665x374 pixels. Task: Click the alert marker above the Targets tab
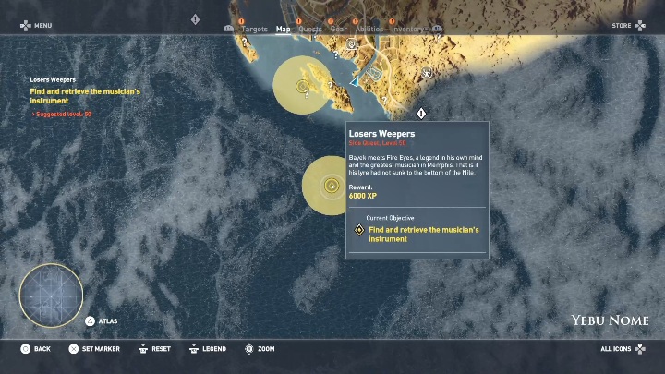pyautogui.click(x=195, y=19)
